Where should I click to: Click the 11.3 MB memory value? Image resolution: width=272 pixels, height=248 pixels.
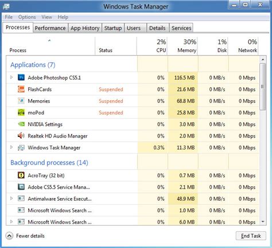[x=186, y=148]
